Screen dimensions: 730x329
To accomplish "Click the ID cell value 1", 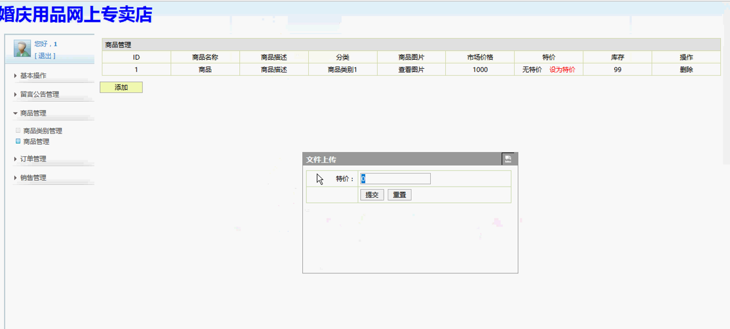I will coord(136,69).
